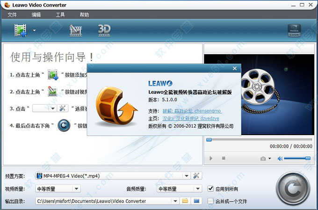Open profile settings wrench icon beside 预置方案
This screenshot has width=318, height=210.
[x=196, y=176]
